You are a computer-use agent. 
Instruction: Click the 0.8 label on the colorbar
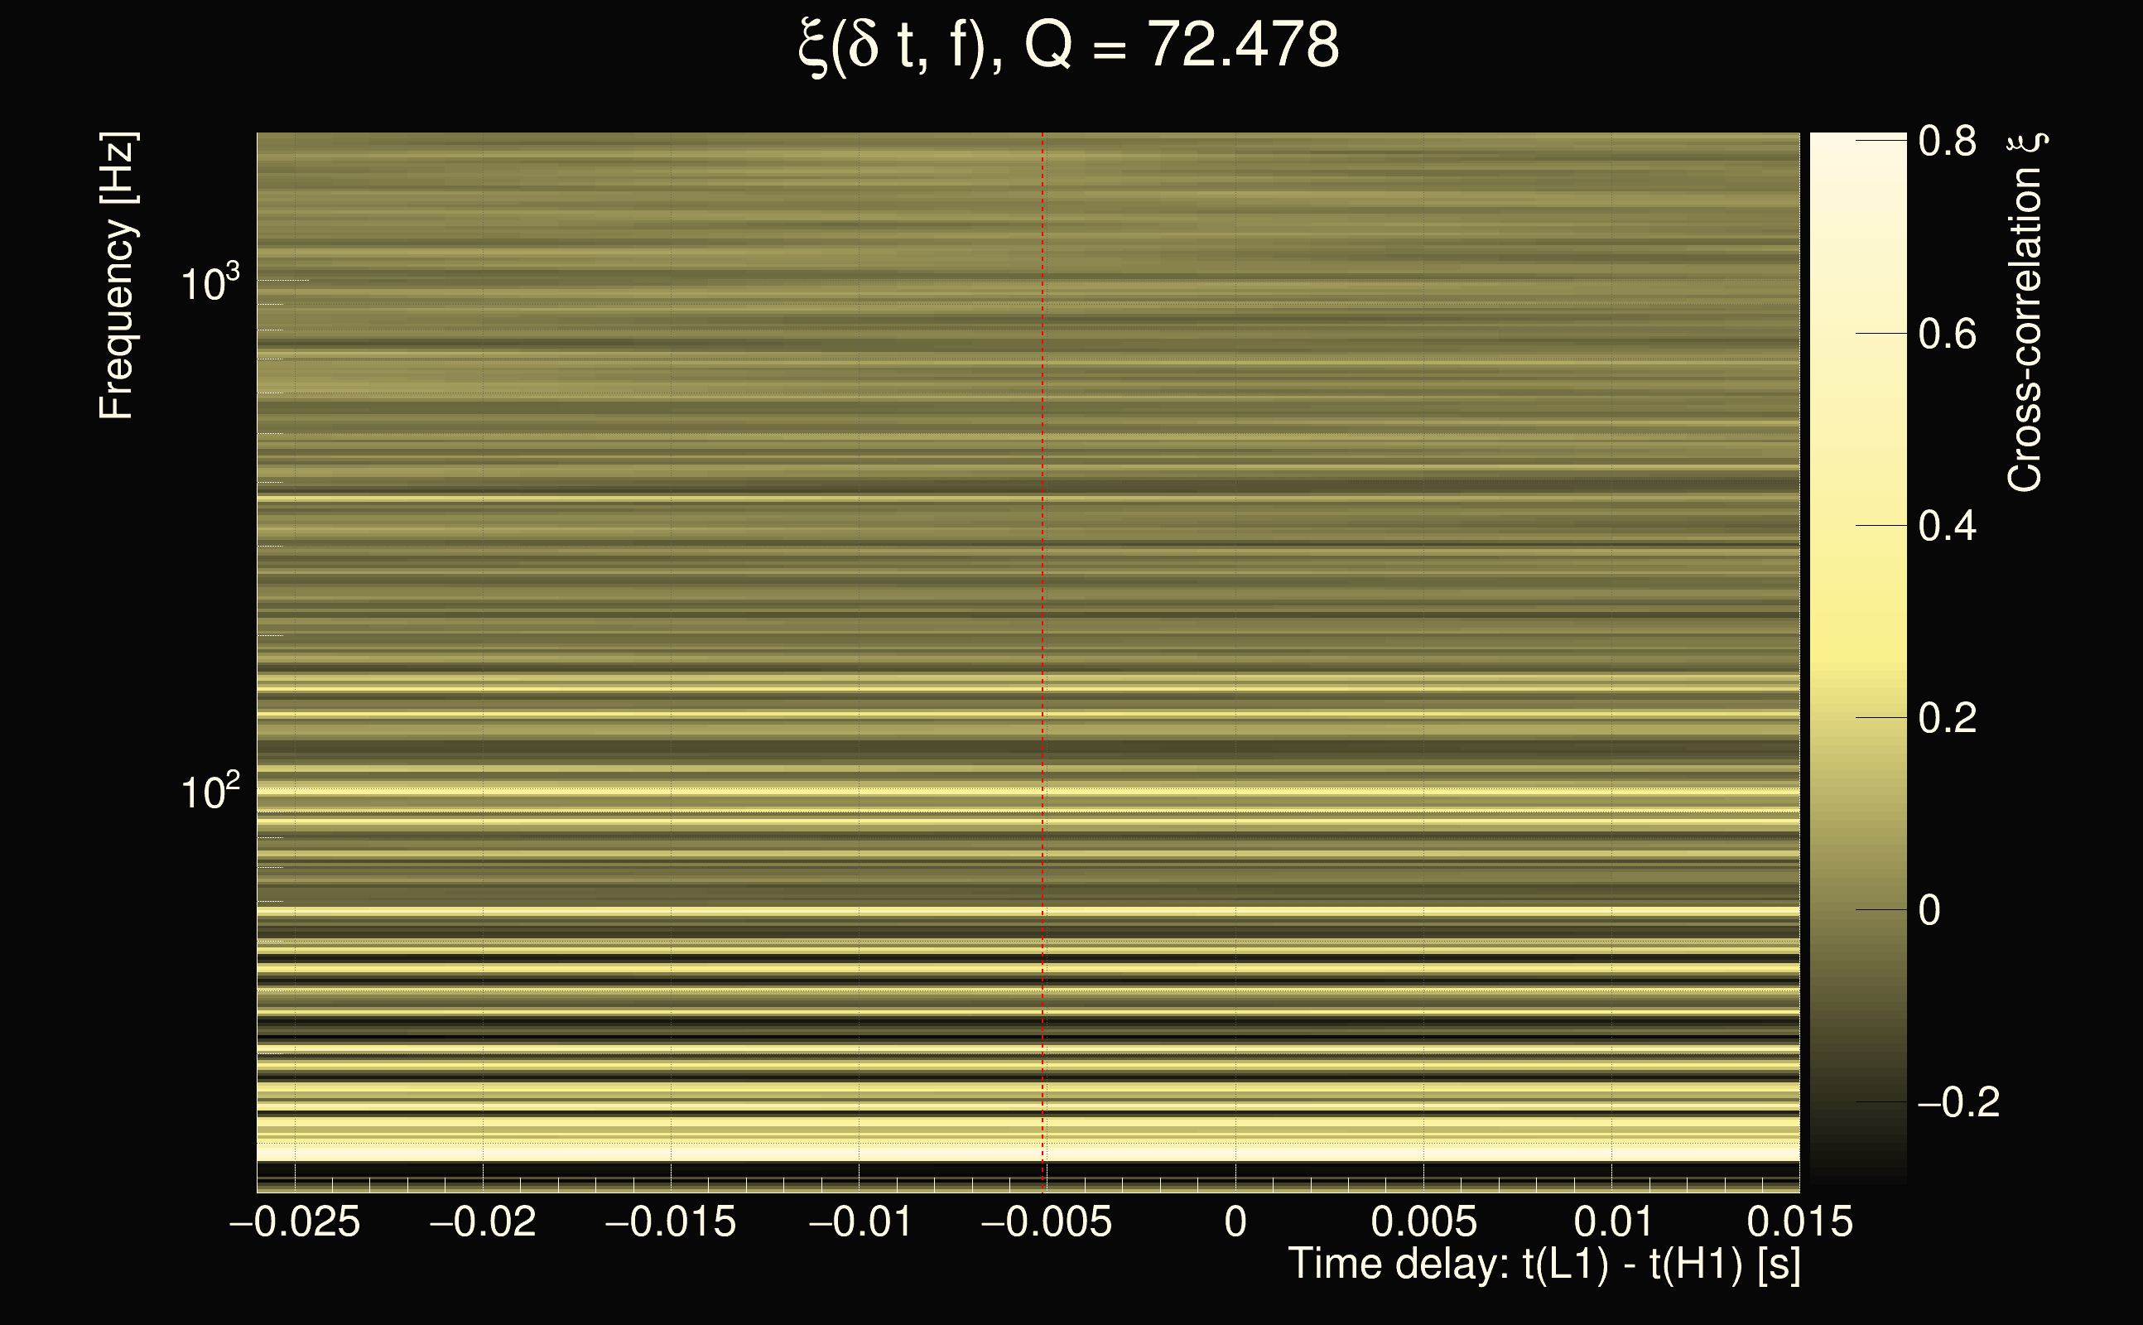1947,141
